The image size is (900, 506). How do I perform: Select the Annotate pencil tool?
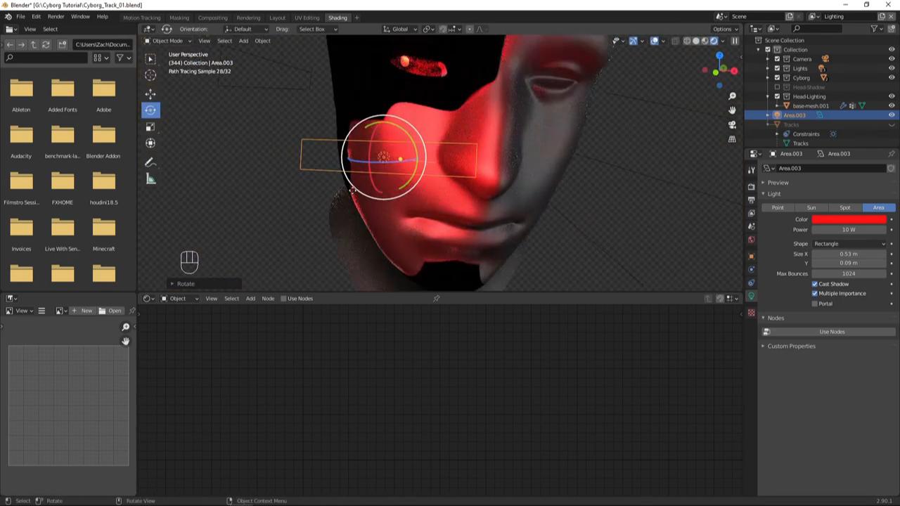click(x=150, y=162)
